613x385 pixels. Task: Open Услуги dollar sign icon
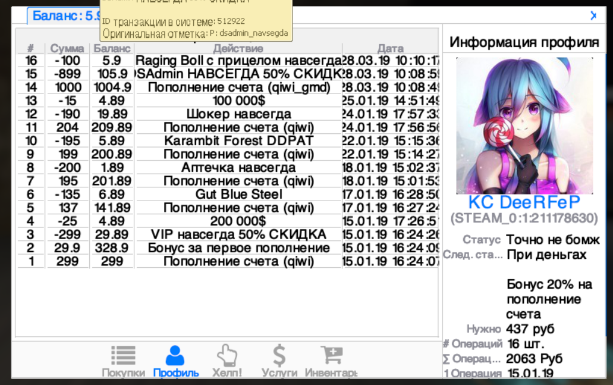(279, 355)
